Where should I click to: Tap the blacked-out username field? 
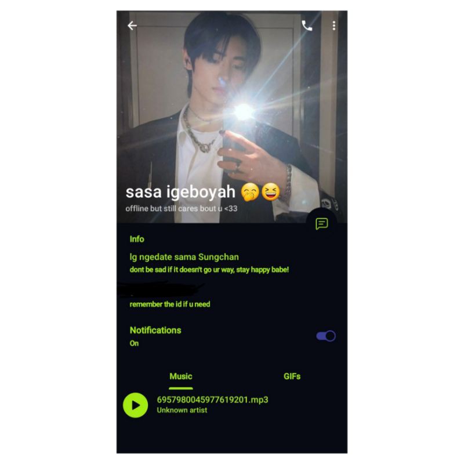161,289
